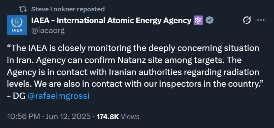Click the IAEA lettering inside the logo
The height and width of the screenshot is (128, 274).
click(17, 30)
